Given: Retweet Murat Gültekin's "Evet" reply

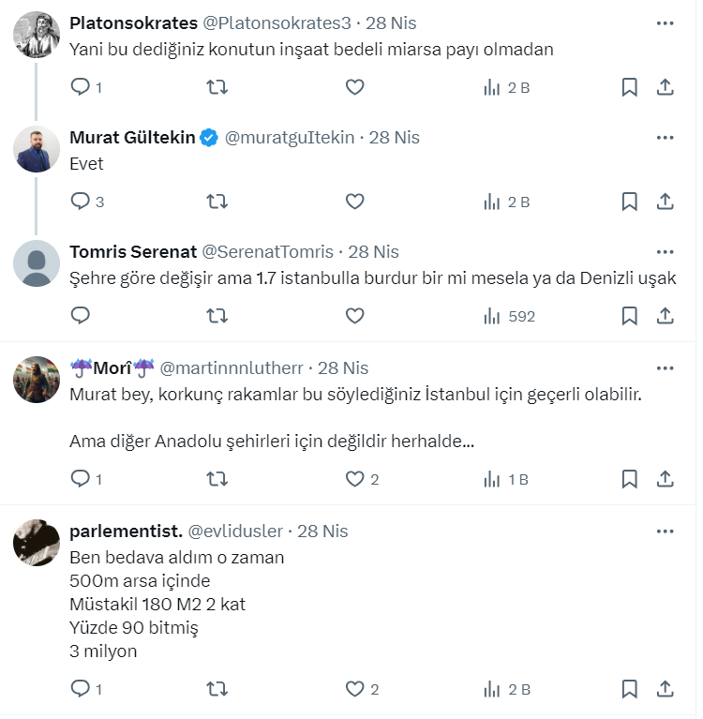Looking at the screenshot, I should tap(217, 202).
